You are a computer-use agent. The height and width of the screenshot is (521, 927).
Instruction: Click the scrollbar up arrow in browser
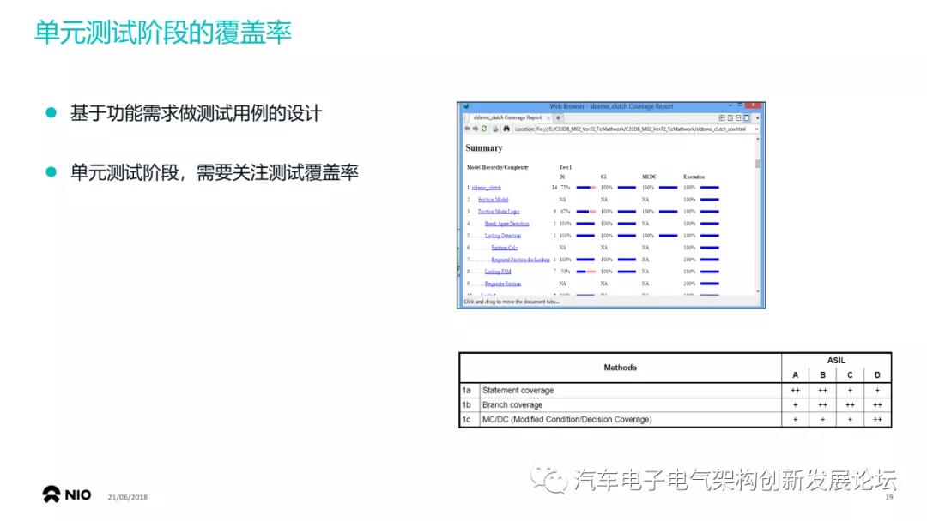click(758, 139)
